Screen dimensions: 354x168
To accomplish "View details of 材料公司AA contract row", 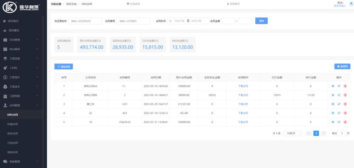I will coord(333,86).
